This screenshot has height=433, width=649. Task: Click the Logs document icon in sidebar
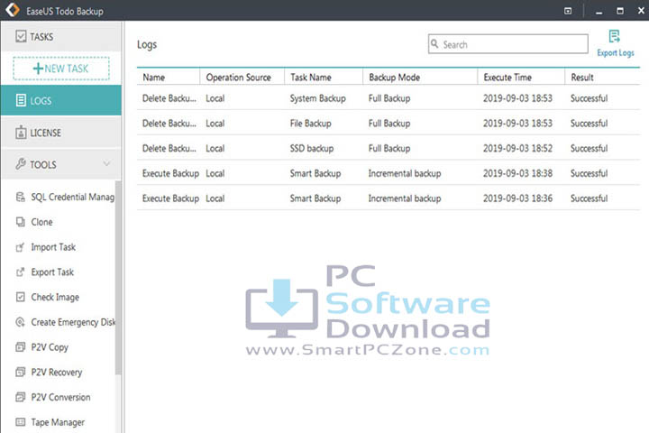point(21,100)
